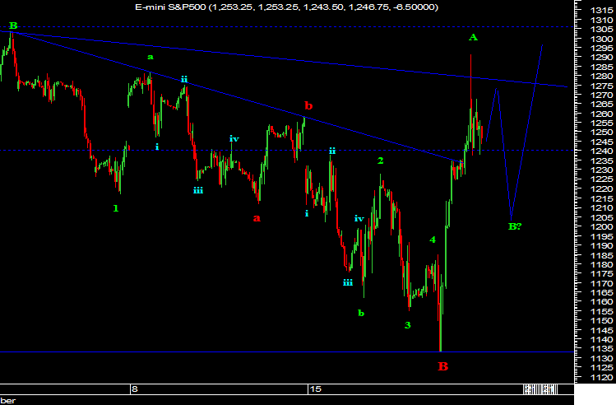Click the large red B label at chart bottom
This screenshot has height=405, width=616.
pyautogui.click(x=442, y=366)
